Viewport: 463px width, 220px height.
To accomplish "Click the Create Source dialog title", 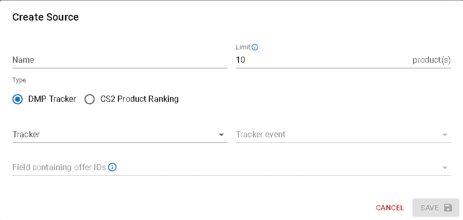I will [x=45, y=17].
